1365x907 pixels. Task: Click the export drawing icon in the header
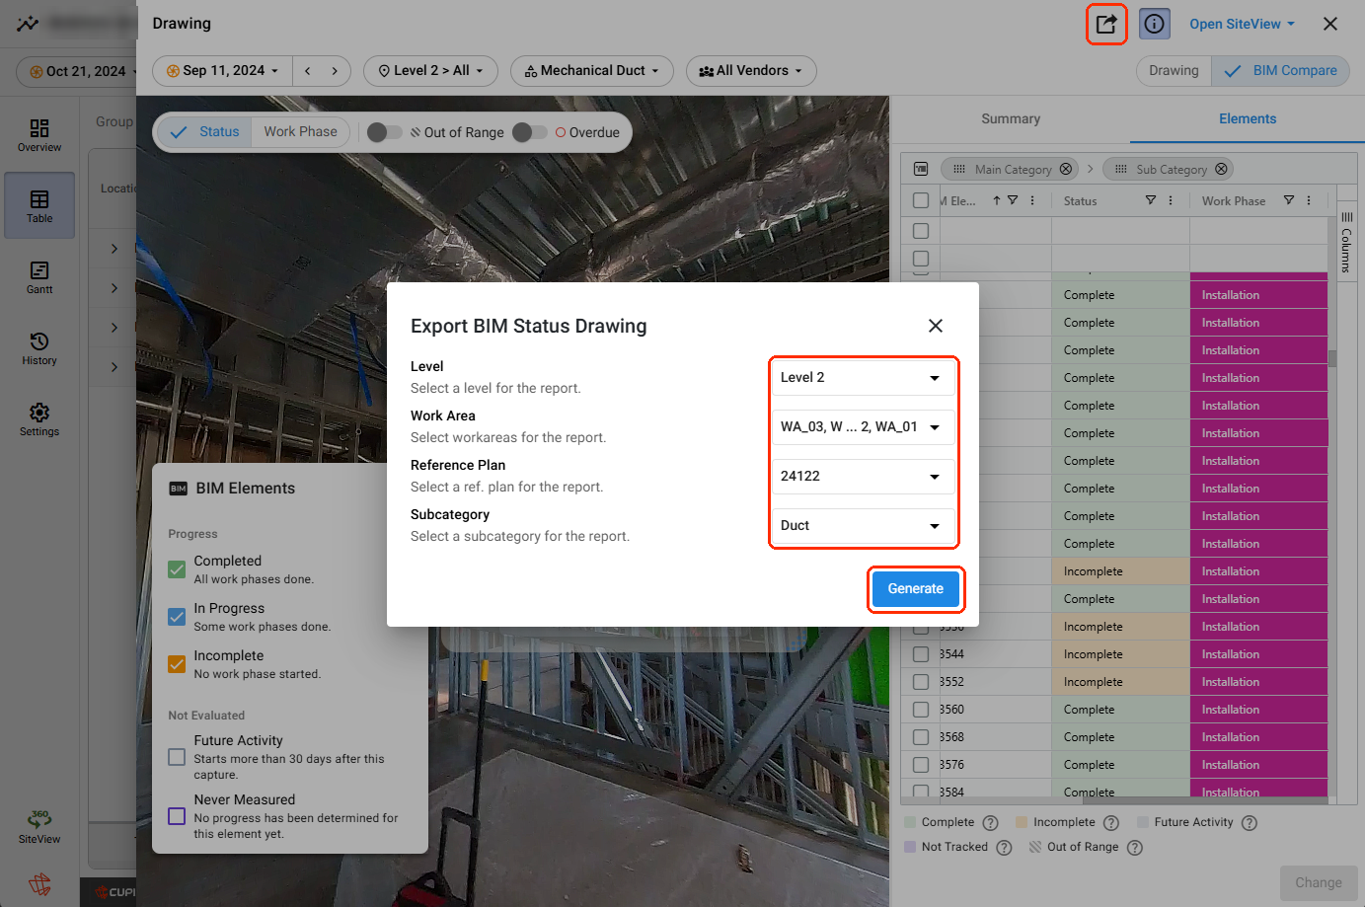pos(1106,24)
